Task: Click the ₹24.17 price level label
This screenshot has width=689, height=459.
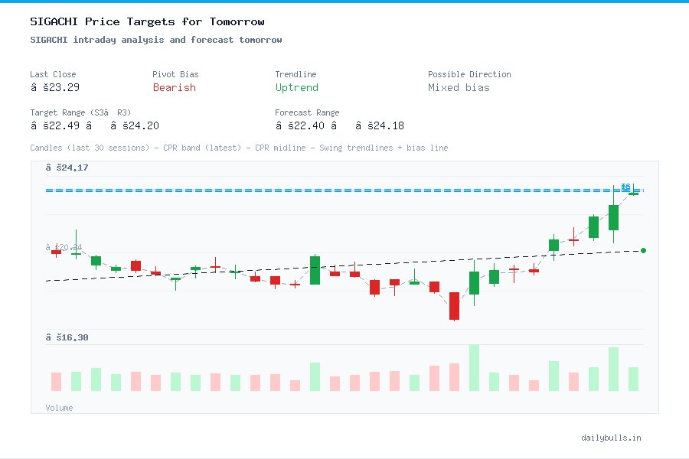Action: click(x=67, y=168)
